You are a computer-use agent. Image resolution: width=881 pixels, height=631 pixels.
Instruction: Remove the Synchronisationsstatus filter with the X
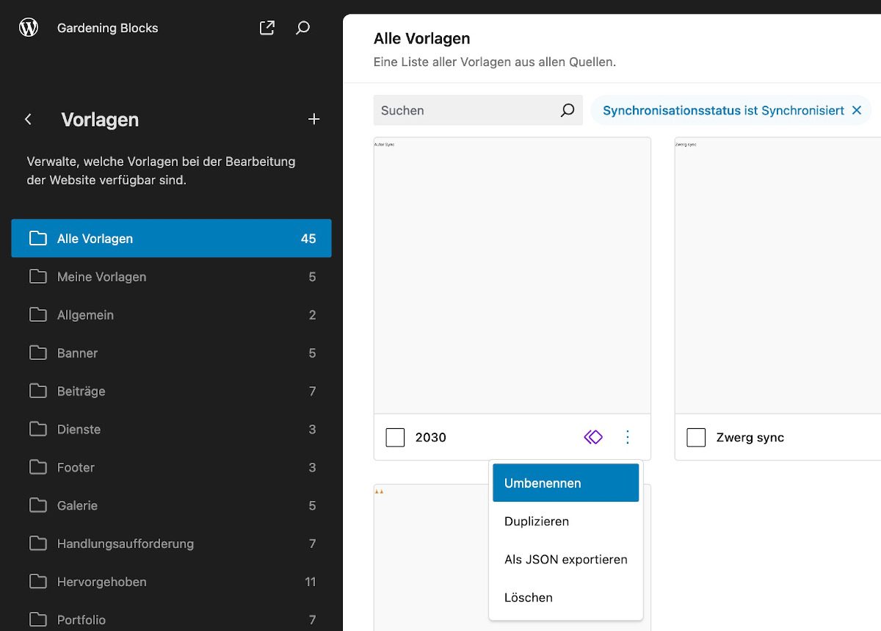[857, 110]
